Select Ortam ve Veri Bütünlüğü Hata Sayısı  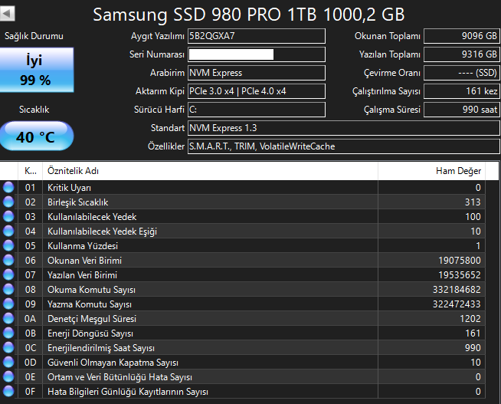pos(120,377)
